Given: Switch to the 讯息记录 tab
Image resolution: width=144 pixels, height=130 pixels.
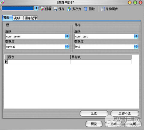Looking at the screenshot, I should (x=31, y=18).
